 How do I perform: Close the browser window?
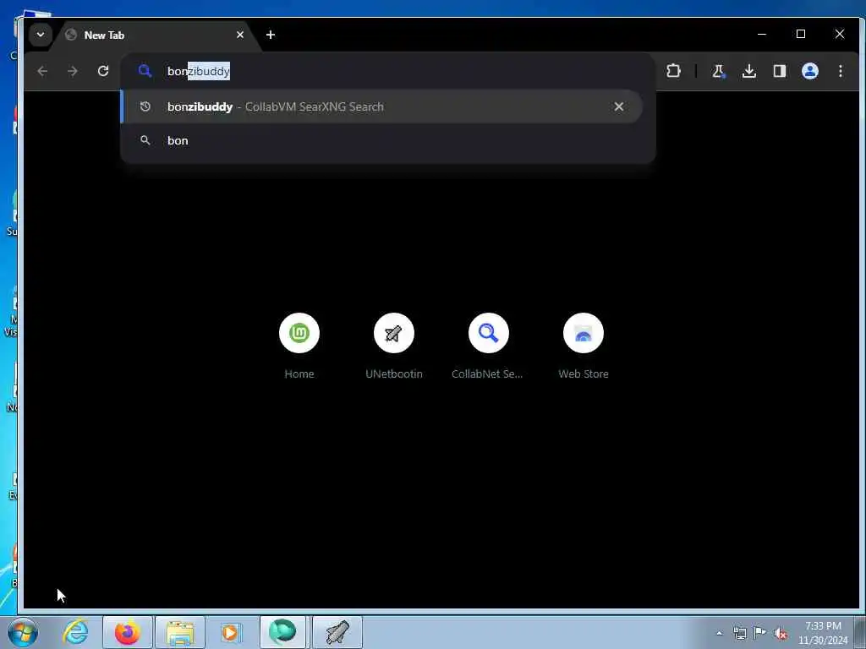tap(840, 34)
